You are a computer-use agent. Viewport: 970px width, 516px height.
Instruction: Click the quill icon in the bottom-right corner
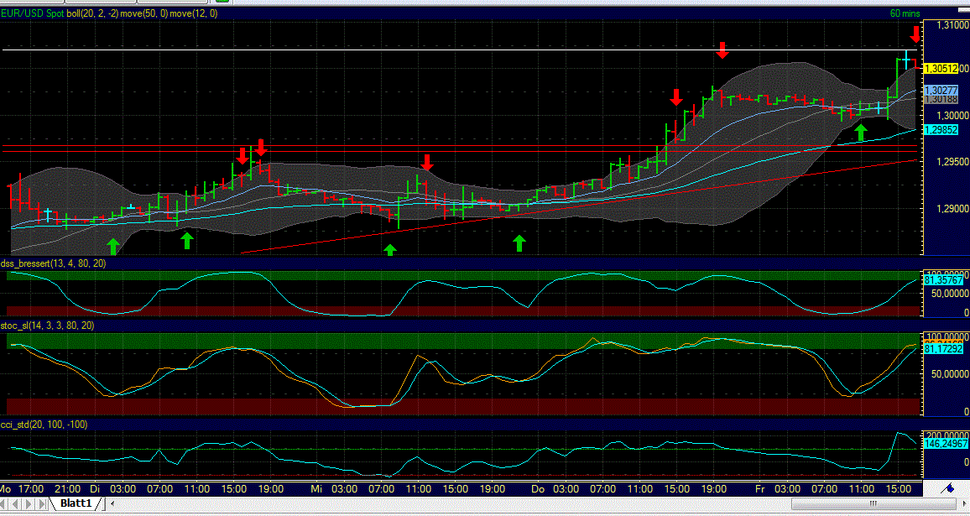pos(949,487)
